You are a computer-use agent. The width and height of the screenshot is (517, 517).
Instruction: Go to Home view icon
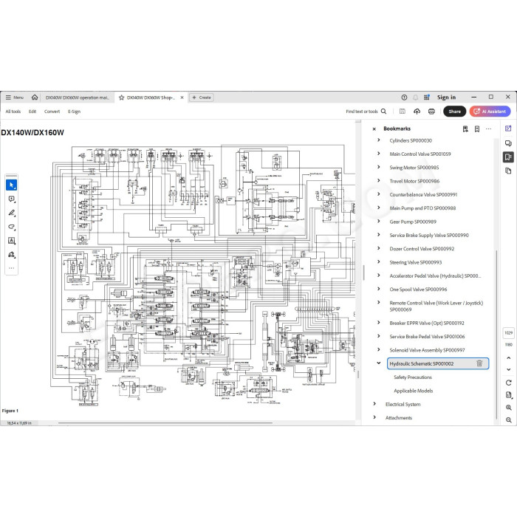(35, 97)
